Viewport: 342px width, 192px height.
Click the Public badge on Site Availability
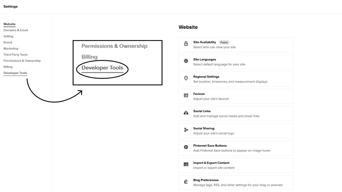[x=224, y=42]
